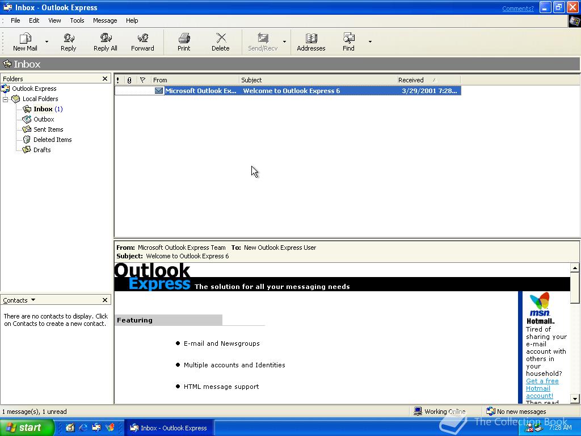581x436 pixels.
Task: Click Outlook Express Quick Launch icon
Action: [96, 428]
